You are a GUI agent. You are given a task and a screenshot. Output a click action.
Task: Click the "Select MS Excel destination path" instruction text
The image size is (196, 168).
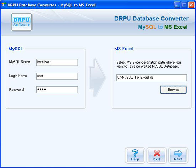[x=149, y=64]
